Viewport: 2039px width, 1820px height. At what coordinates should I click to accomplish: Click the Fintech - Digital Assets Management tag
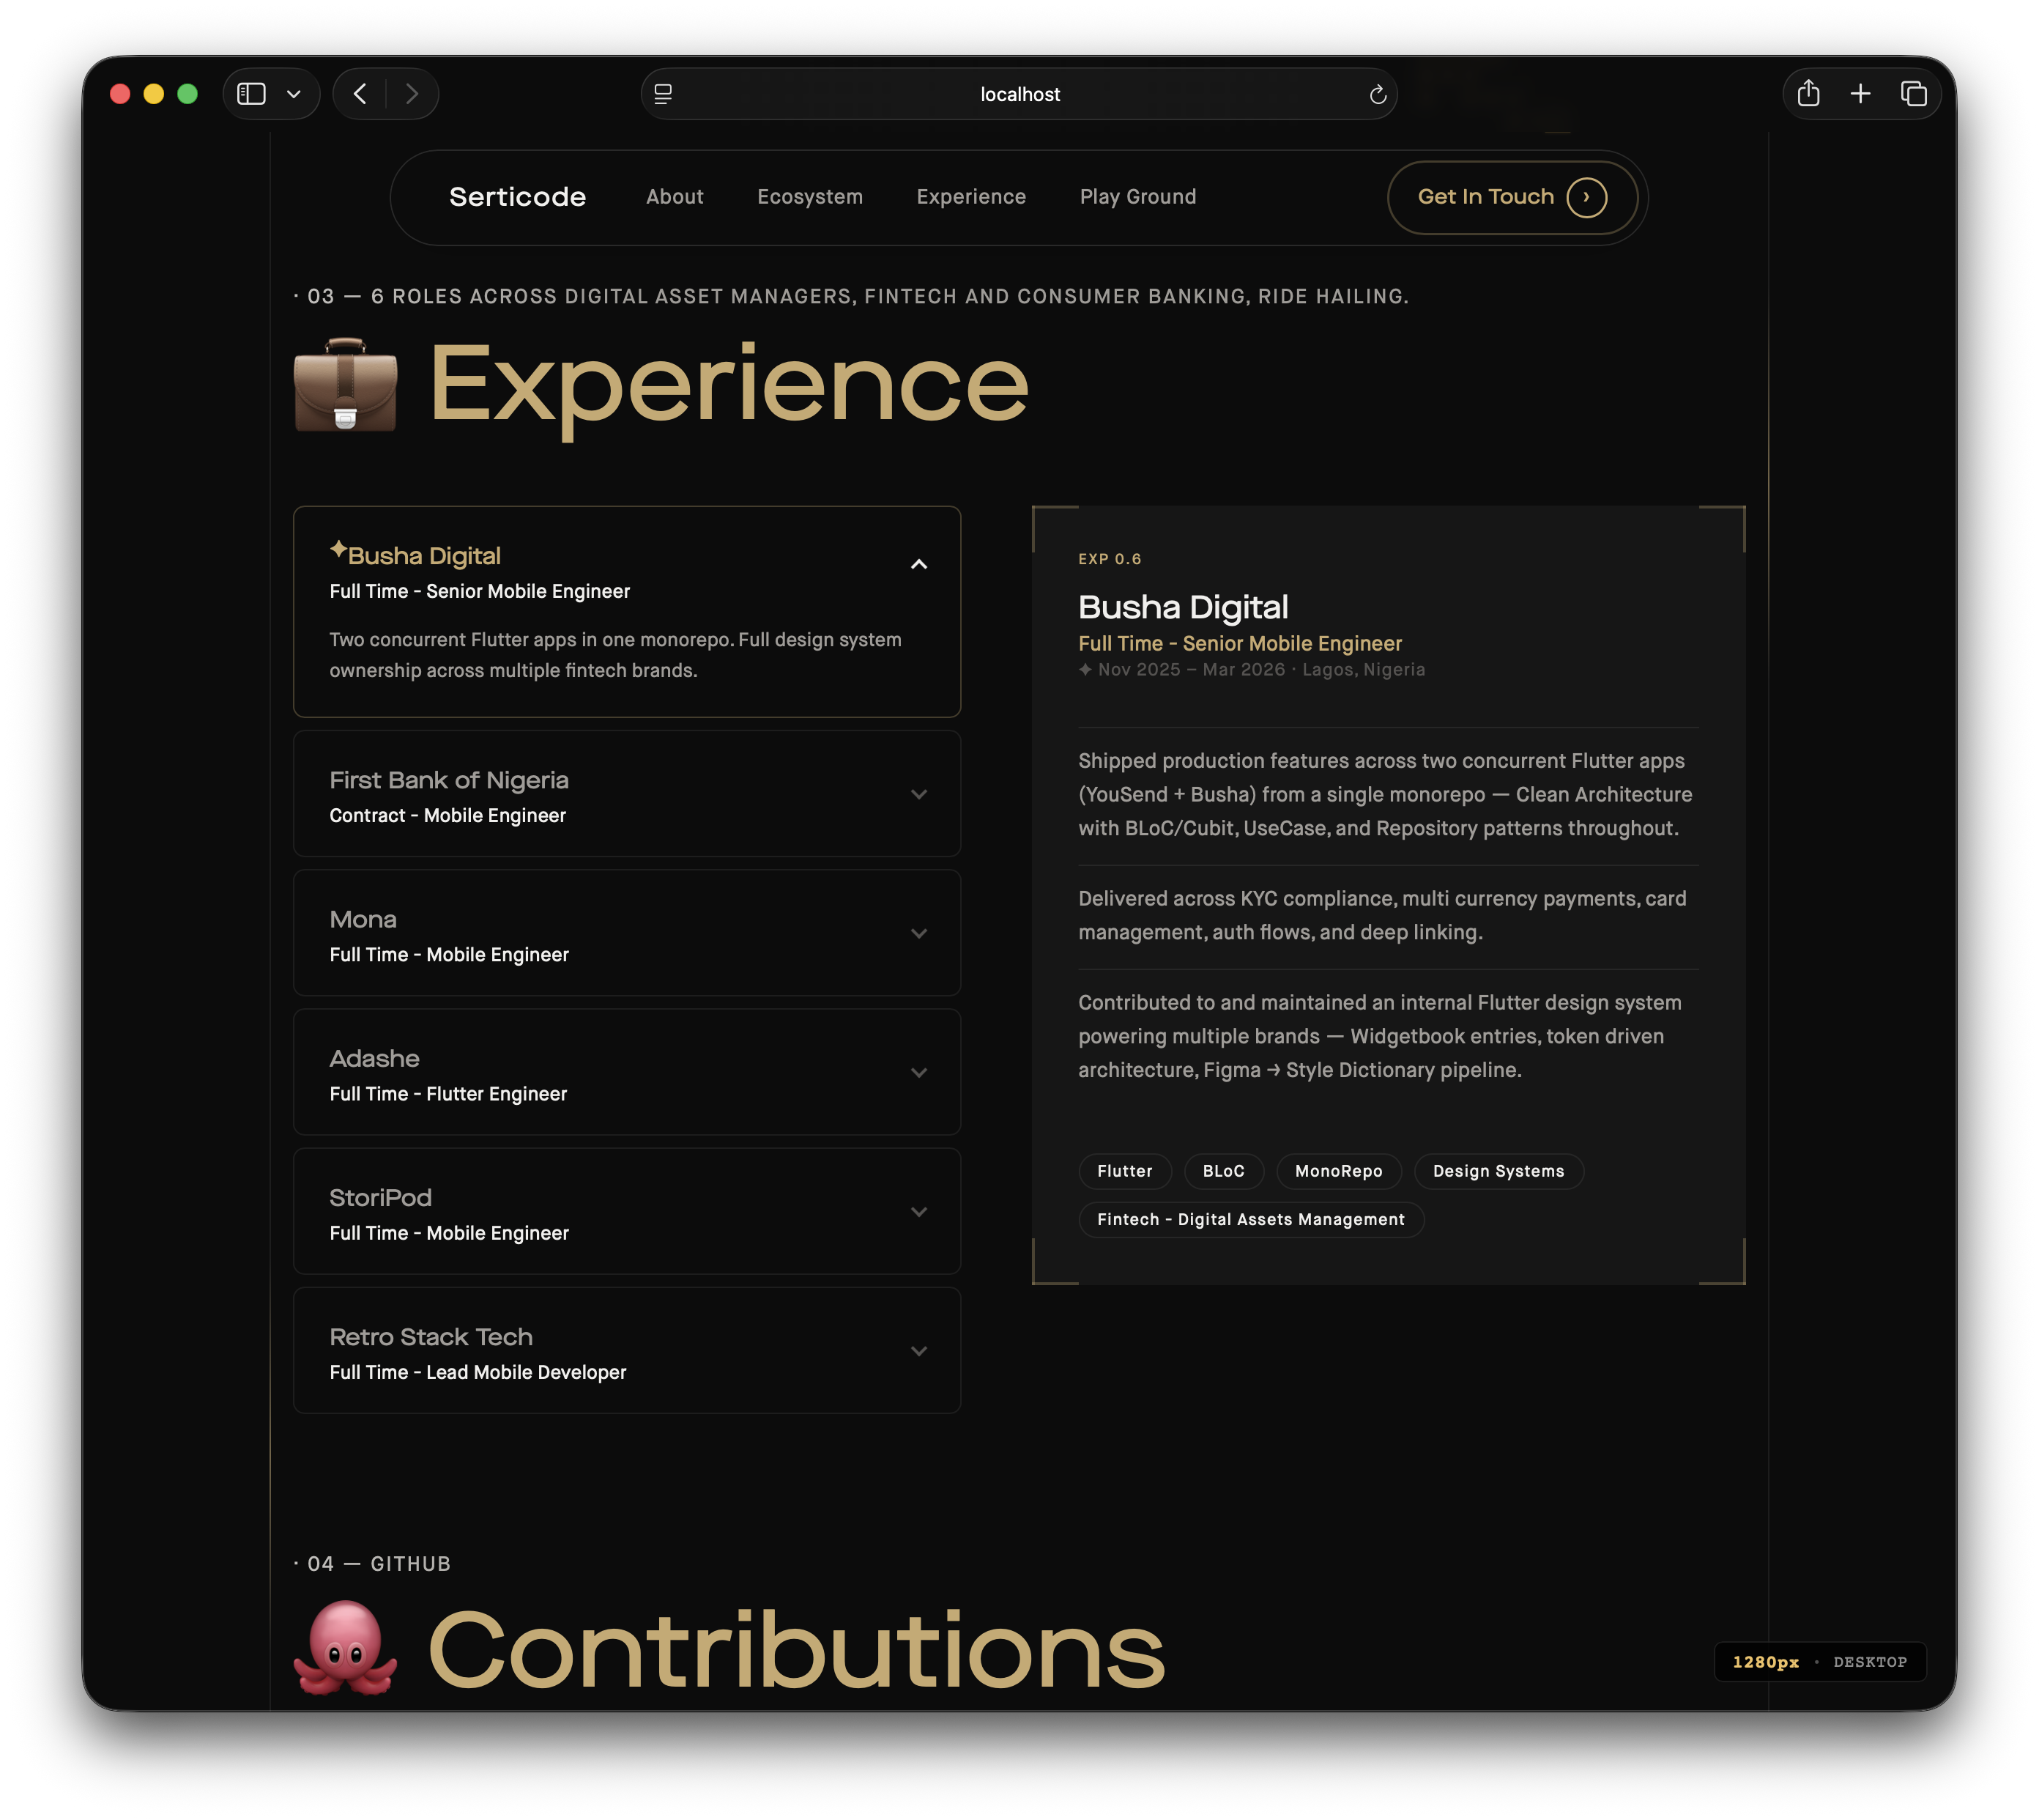(x=1250, y=1219)
